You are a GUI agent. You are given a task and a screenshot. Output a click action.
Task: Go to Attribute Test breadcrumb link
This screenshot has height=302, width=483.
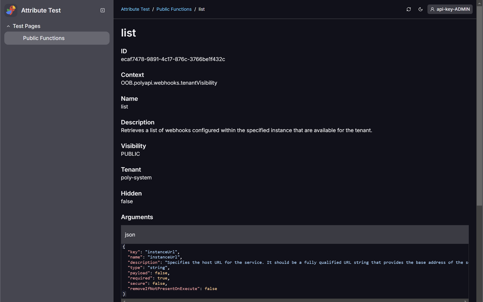135,9
